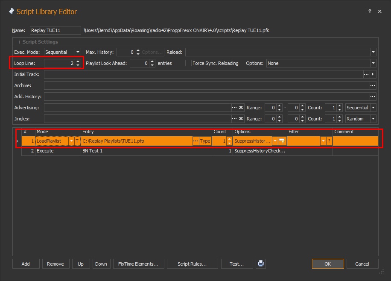Open the Reload dropdown
The image size is (391, 281).
[x=373, y=52]
